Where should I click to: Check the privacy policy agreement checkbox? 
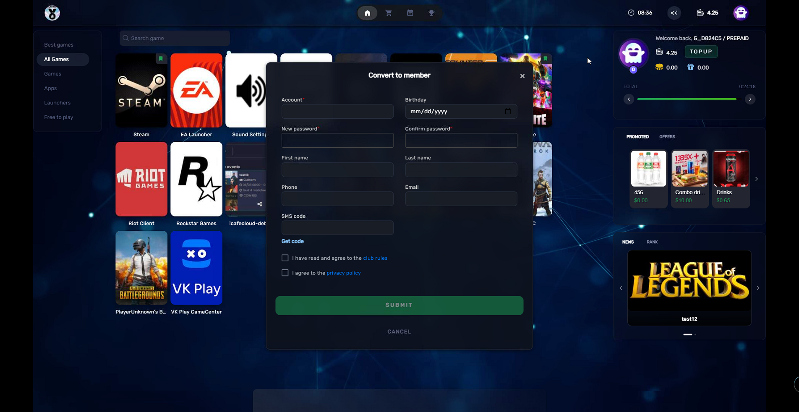[285, 273]
